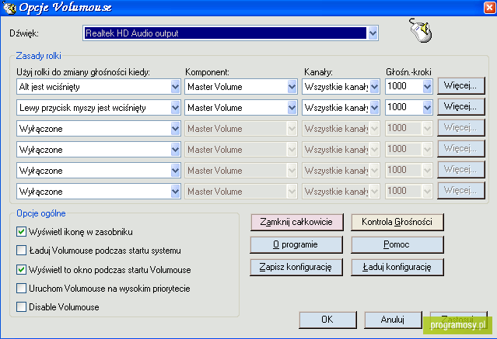Toggle 'Wyświetl ikonę w zasobniku' checkbox
The width and height of the screenshot is (497, 339).
point(21,232)
